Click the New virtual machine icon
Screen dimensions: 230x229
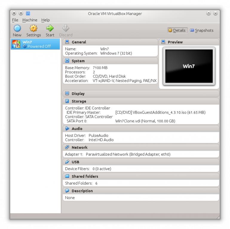click(17, 29)
